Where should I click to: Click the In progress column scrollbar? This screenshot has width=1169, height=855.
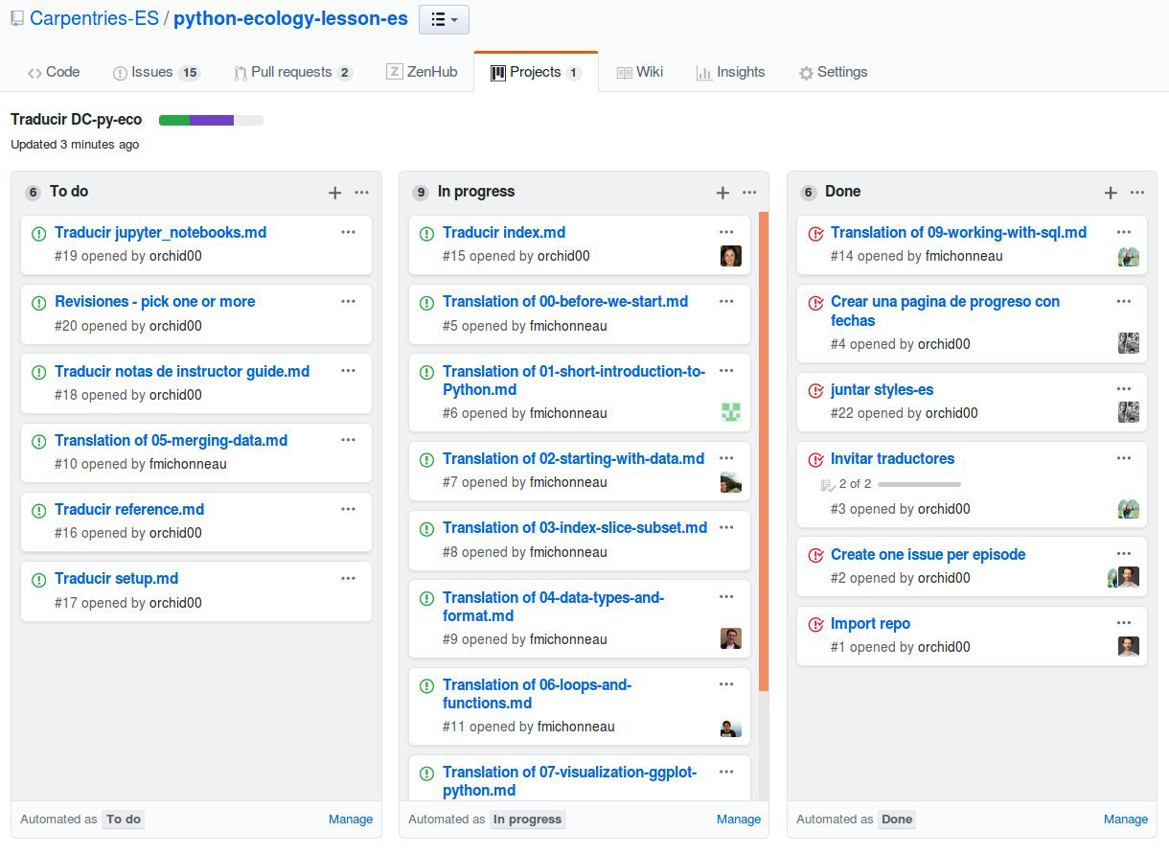[764, 451]
